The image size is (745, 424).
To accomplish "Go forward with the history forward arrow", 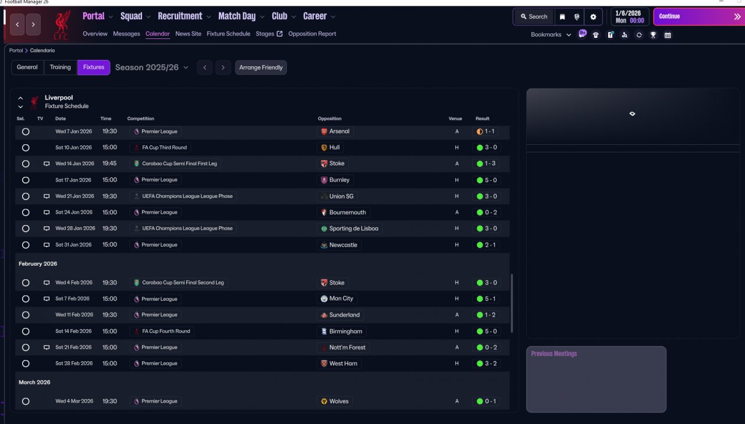I will 33,24.
